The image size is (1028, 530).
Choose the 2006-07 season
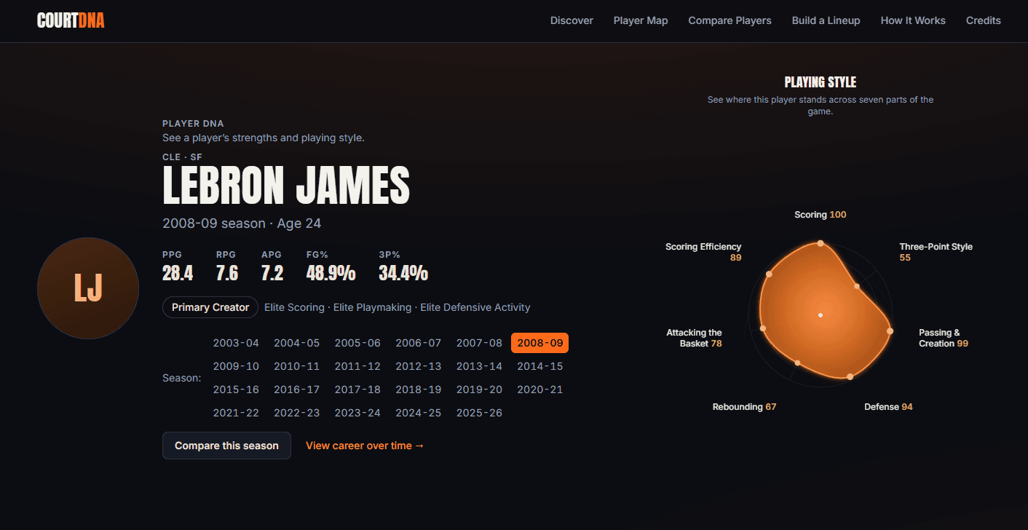tap(419, 343)
